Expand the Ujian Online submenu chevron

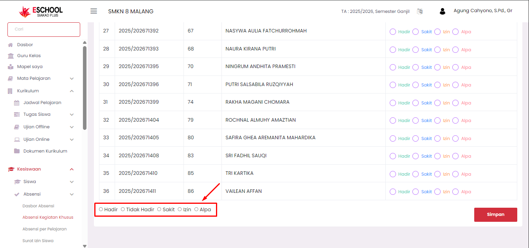(72, 140)
